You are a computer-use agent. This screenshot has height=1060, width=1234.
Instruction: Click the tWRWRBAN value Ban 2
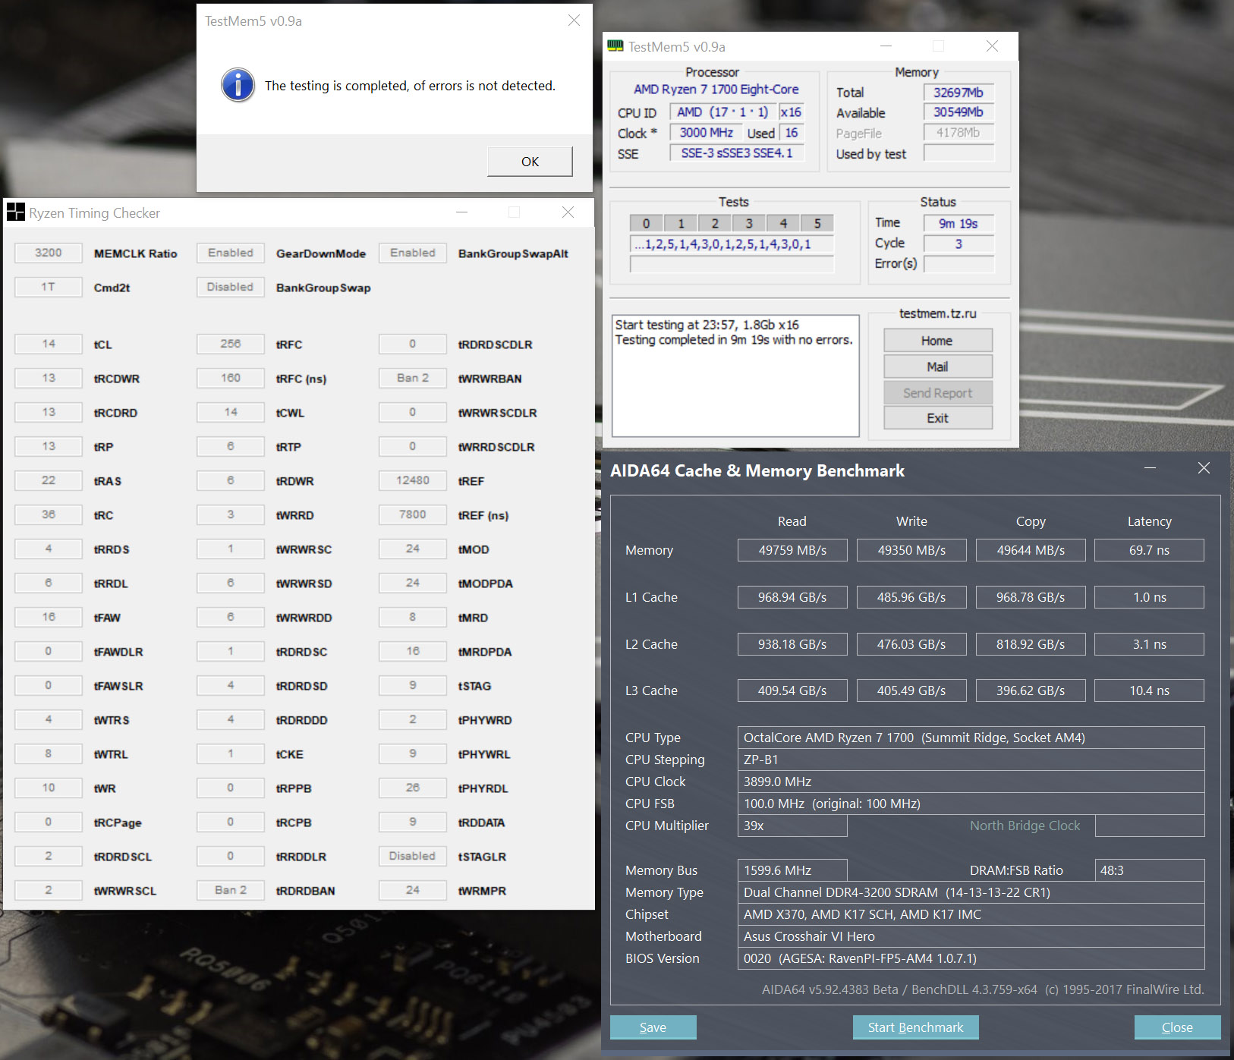tap(413, 378)
